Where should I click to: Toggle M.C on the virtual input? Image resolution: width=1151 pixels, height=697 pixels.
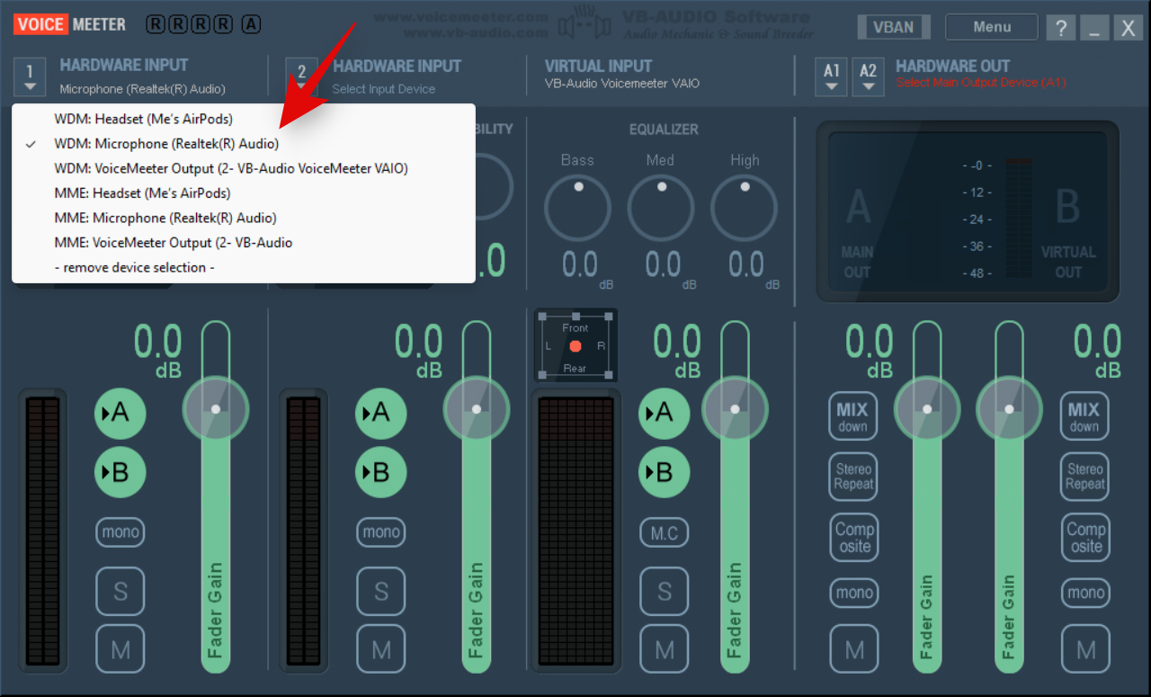point(664,533)
